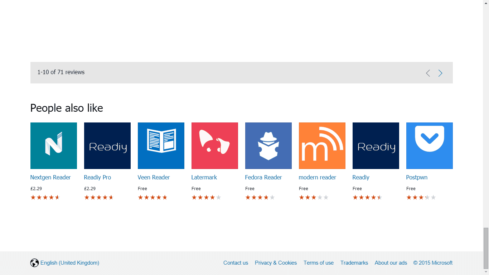The image size is (489, 275).
Task: Click the Fedora Reader title link
Action: [263, 177]
